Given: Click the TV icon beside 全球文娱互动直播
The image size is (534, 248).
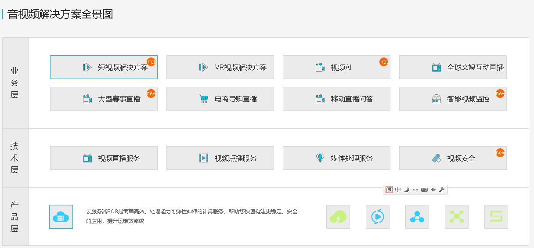Looking at the screenshot, I should point(437,68).
